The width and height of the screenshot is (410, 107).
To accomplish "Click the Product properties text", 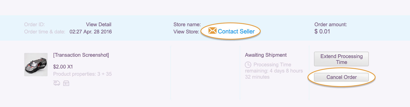I will (x=82, y=74).
